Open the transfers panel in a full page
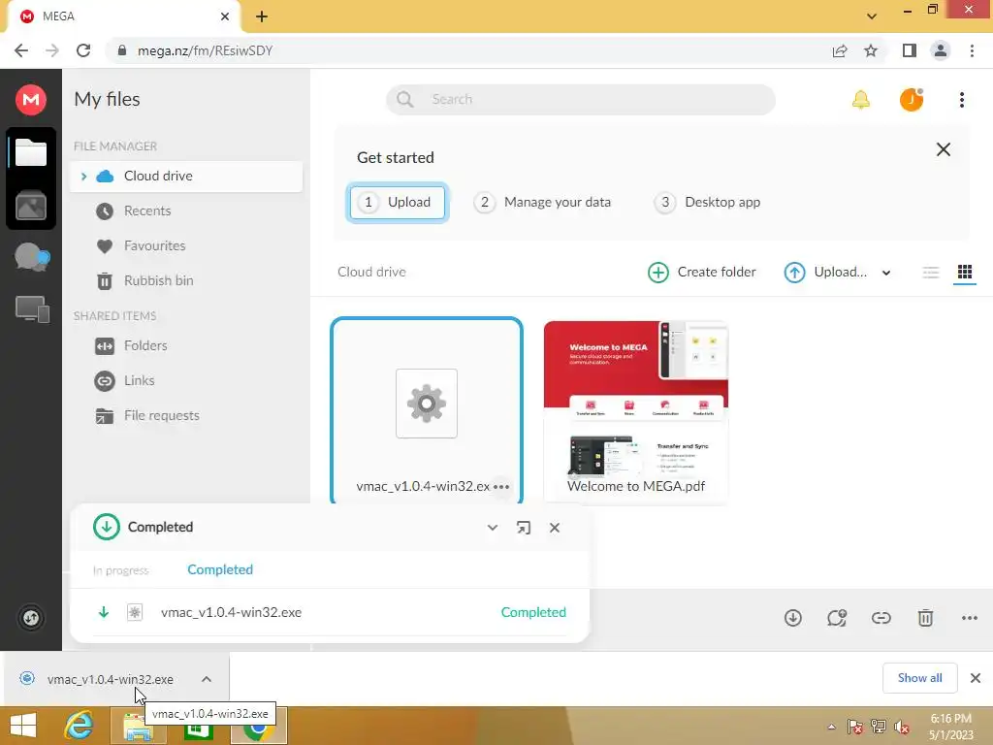 tap(523, 528)
